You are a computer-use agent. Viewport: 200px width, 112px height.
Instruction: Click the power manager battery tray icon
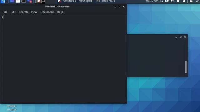pos(184,1)
